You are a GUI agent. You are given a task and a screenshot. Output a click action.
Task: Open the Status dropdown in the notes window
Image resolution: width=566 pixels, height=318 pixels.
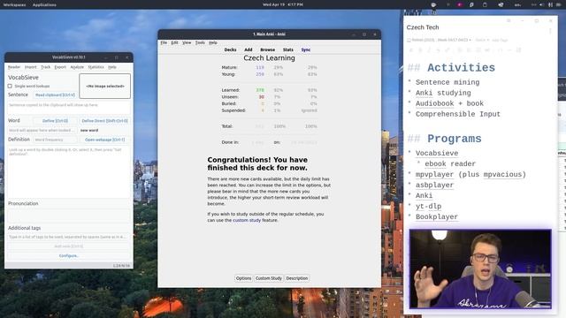point(482,40)
